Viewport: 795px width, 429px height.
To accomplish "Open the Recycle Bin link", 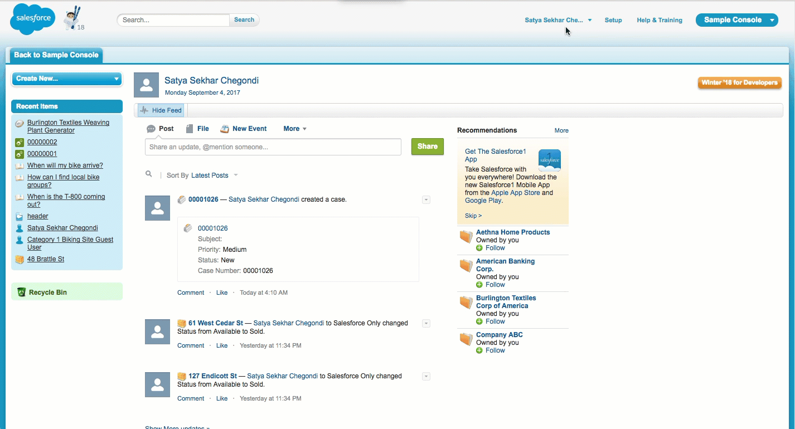I will coord(48,292).
